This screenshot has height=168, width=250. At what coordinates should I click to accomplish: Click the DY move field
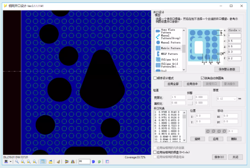(231, 121)
